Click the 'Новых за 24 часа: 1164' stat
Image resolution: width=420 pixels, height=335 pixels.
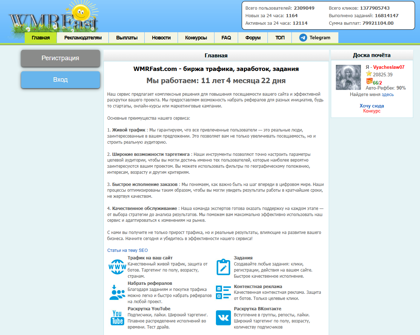pyautogui.click(x=272, y=15)
